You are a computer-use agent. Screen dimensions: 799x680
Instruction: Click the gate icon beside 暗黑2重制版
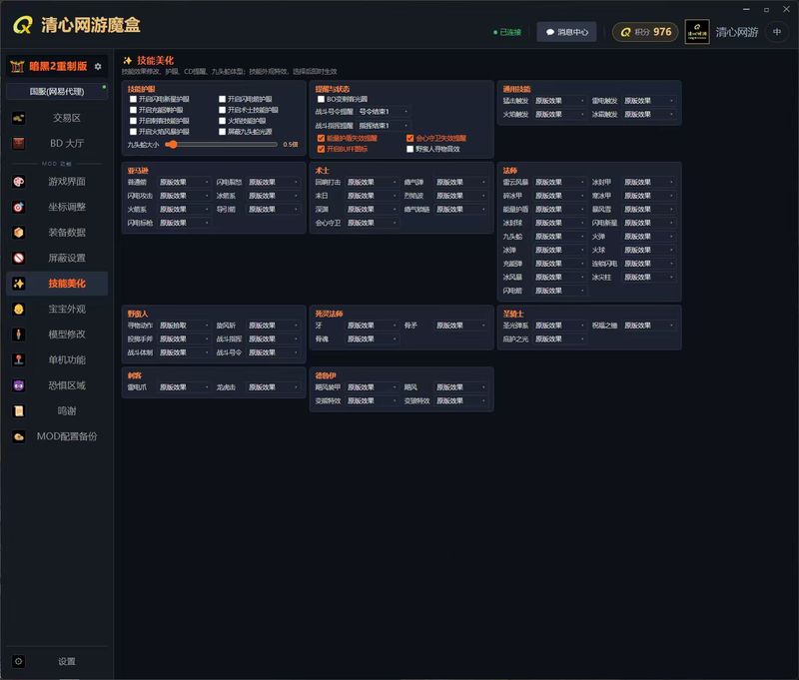click(18, 66)
